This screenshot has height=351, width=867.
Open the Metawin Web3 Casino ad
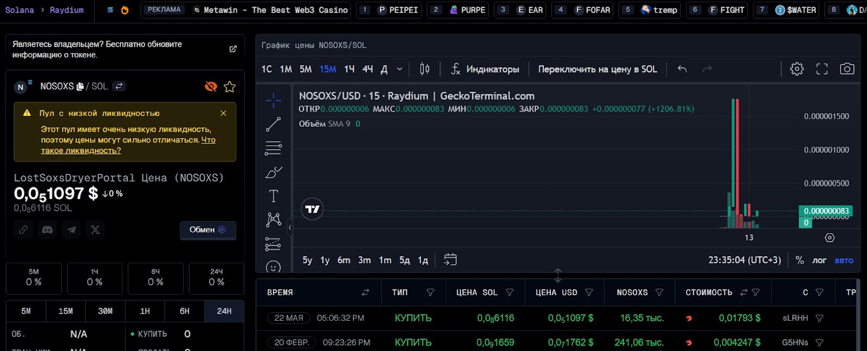[x=245, y=10]
